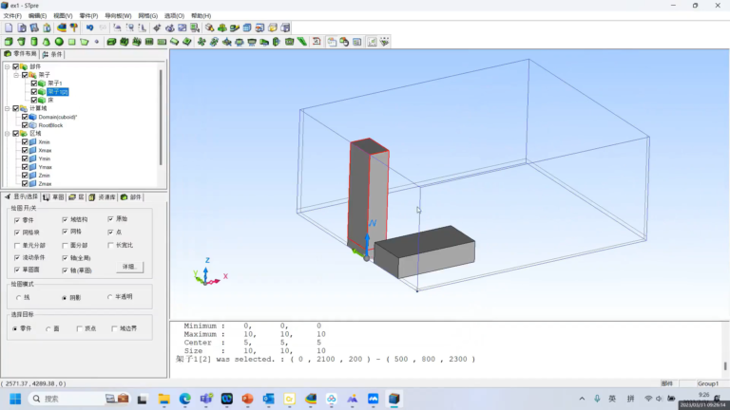
Task: Open Outlook from the taskbar
Action: pos(269,399)
